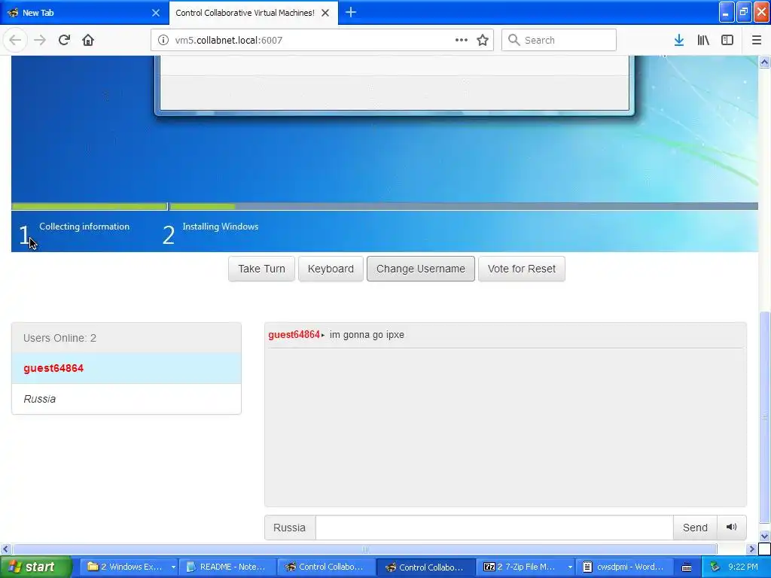Screen dimensions: 771x578
Task: Click the Change Username button
Action: click(421, 269)
